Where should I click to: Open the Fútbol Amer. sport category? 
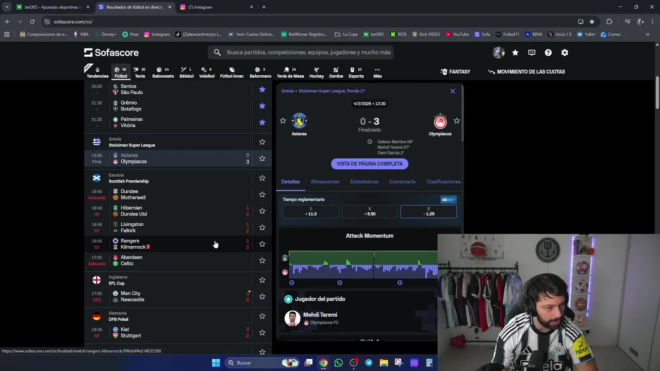[x=232, y=72]
